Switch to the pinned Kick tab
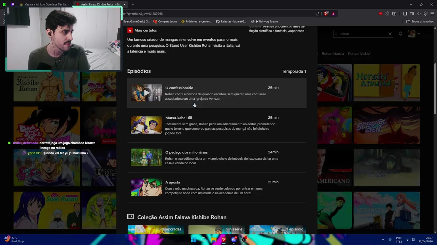The image size is (437, 245). point(4,4)
